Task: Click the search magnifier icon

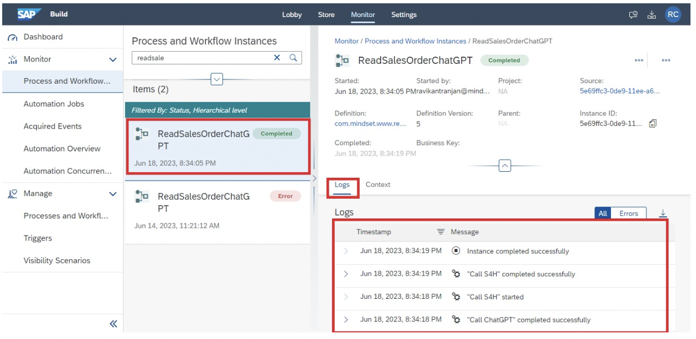Action: [293, 58]
